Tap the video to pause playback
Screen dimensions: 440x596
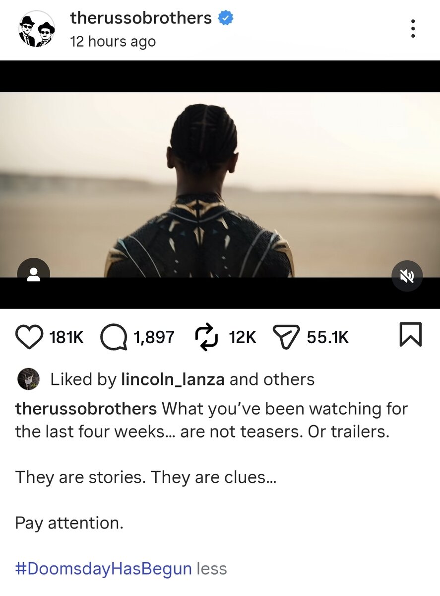point(220,185)
